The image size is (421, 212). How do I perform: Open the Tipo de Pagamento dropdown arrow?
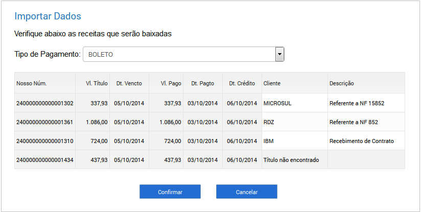pos(279,54)
